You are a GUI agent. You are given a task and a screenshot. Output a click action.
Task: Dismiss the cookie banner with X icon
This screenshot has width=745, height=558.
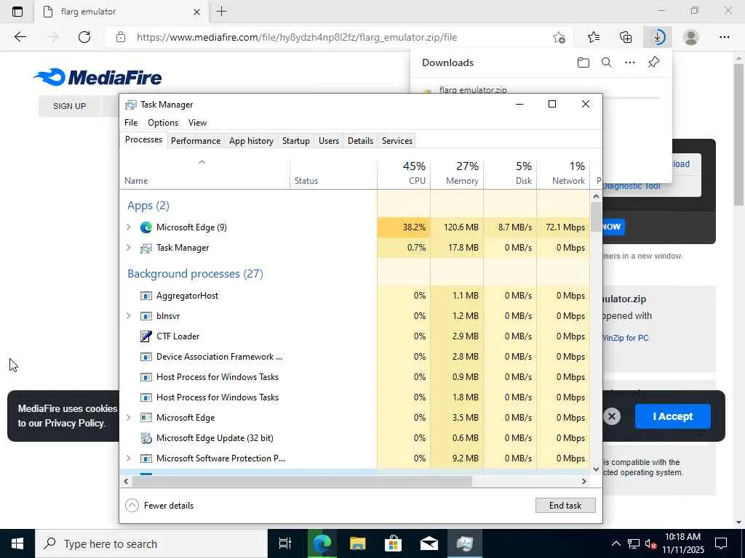[612, 416]
